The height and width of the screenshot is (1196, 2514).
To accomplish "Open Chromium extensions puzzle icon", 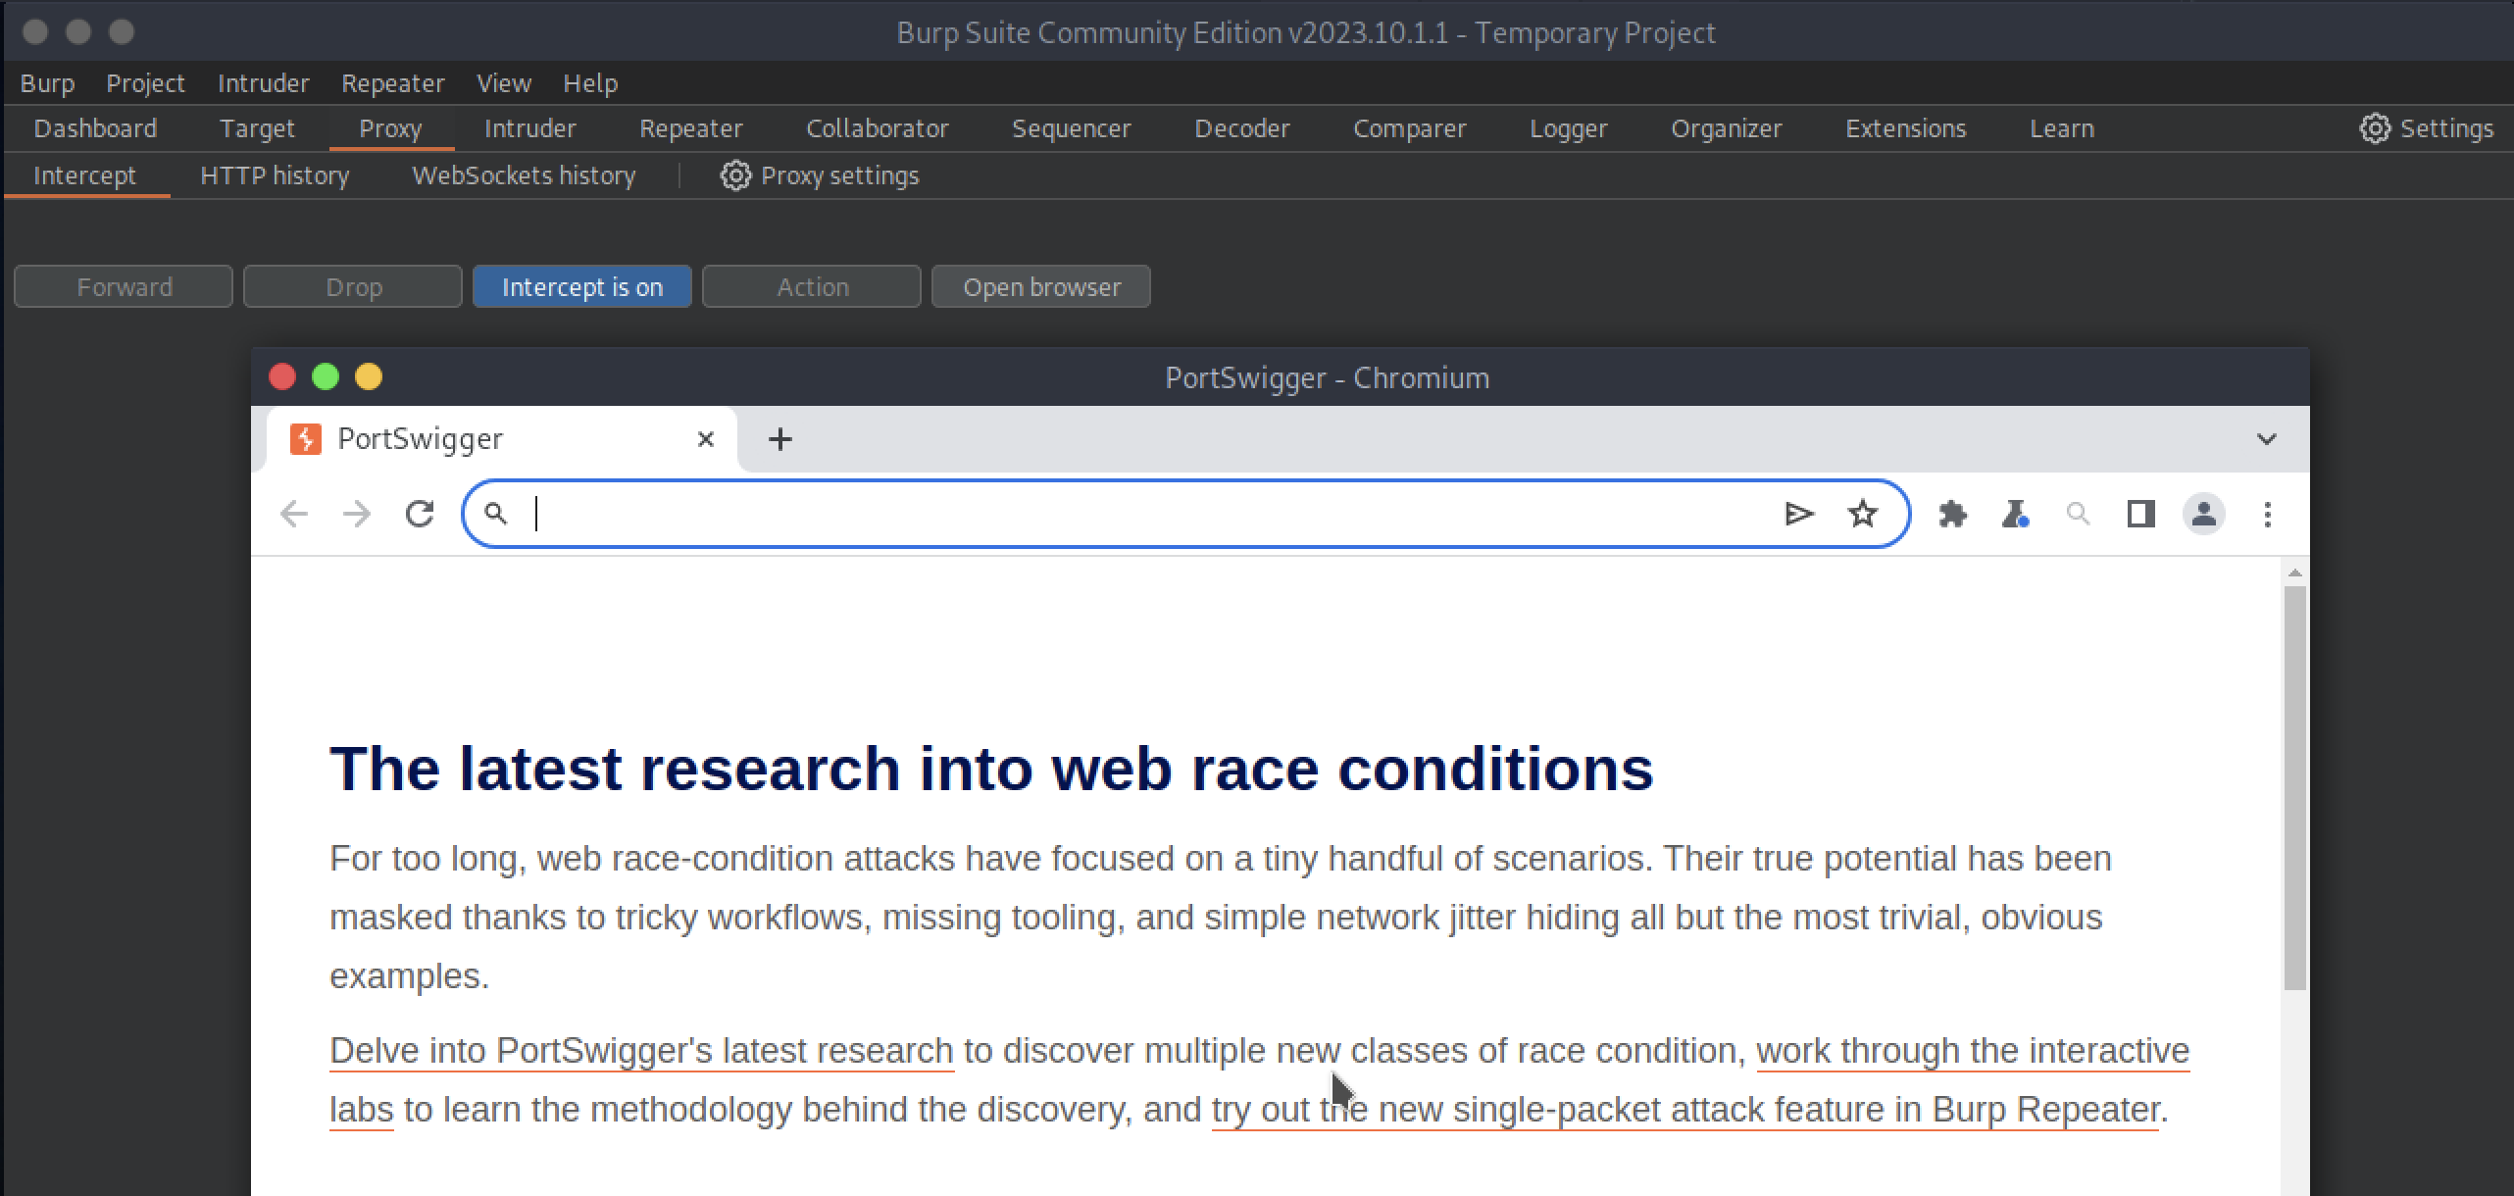I will coord(1952,514).
